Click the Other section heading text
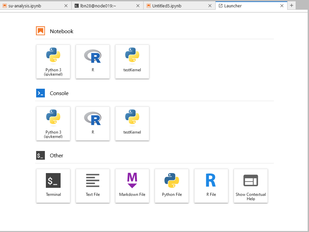Viewport: 309px width, 232px height. coord(56,156)
